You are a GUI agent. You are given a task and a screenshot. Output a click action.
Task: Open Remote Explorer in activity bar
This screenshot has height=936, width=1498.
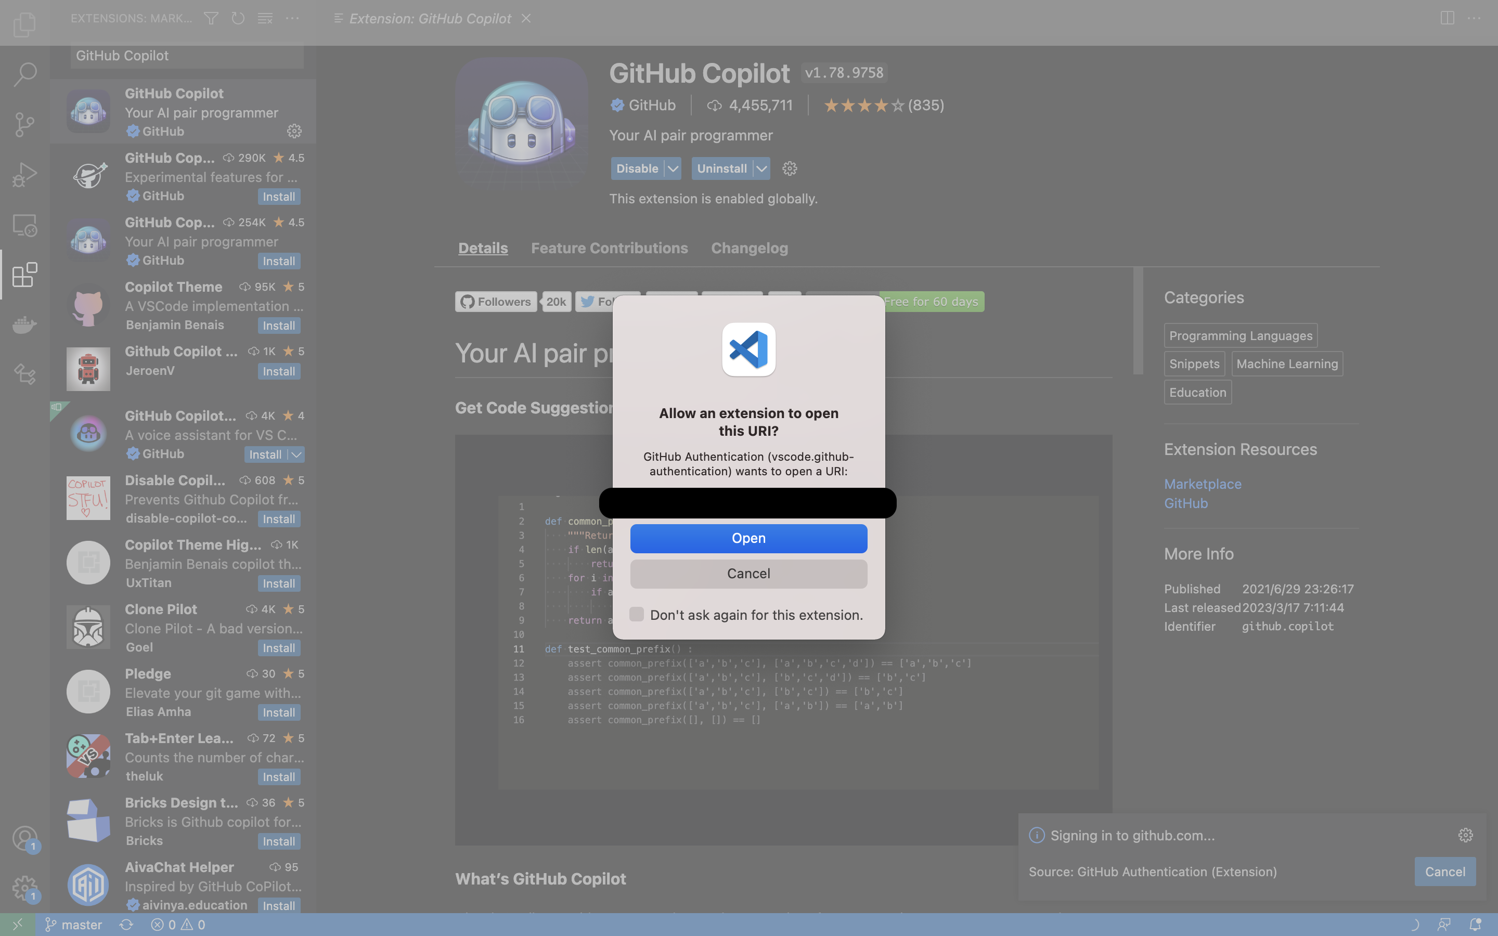(x=24, y=225)
